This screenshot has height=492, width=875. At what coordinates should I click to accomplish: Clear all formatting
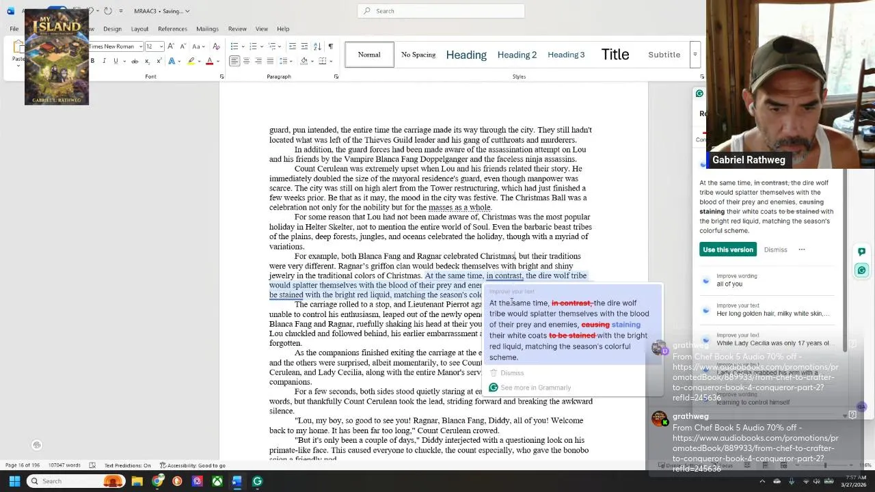tap(216, 46)
